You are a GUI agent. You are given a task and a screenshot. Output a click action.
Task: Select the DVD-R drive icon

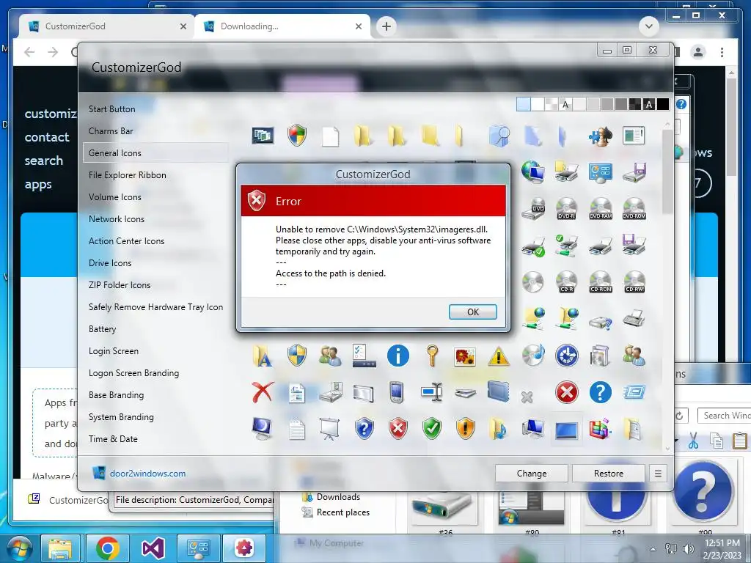[x=566, y=208]
